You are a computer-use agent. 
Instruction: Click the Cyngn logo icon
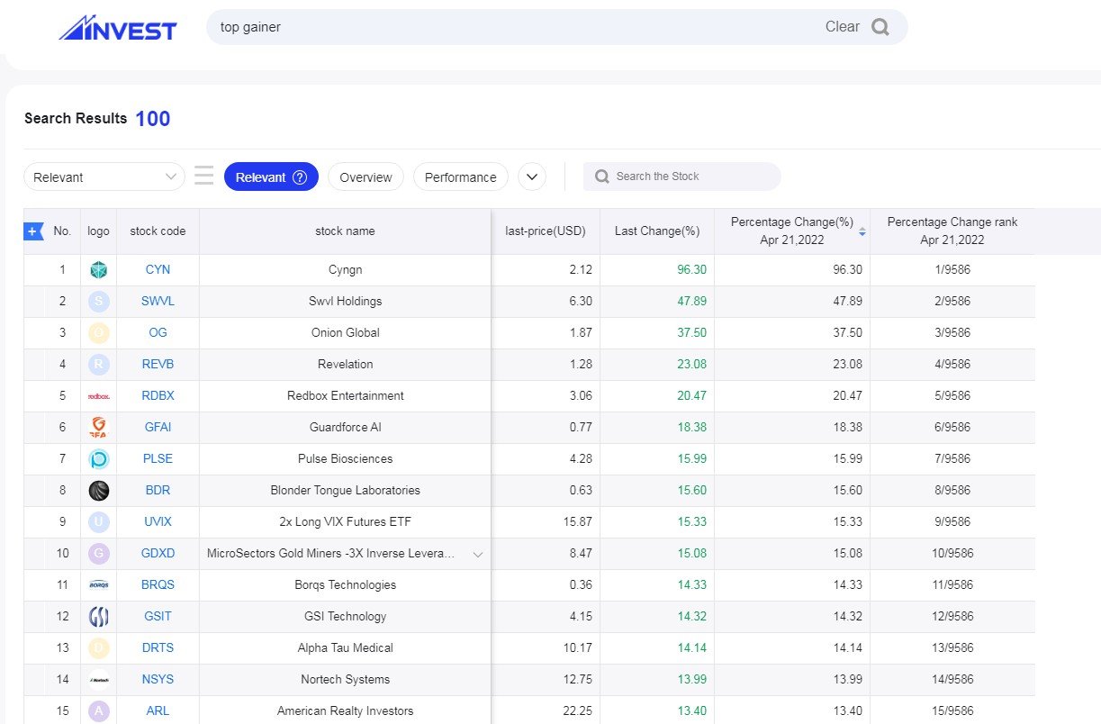pyautogui.click(x=99, y=269)
